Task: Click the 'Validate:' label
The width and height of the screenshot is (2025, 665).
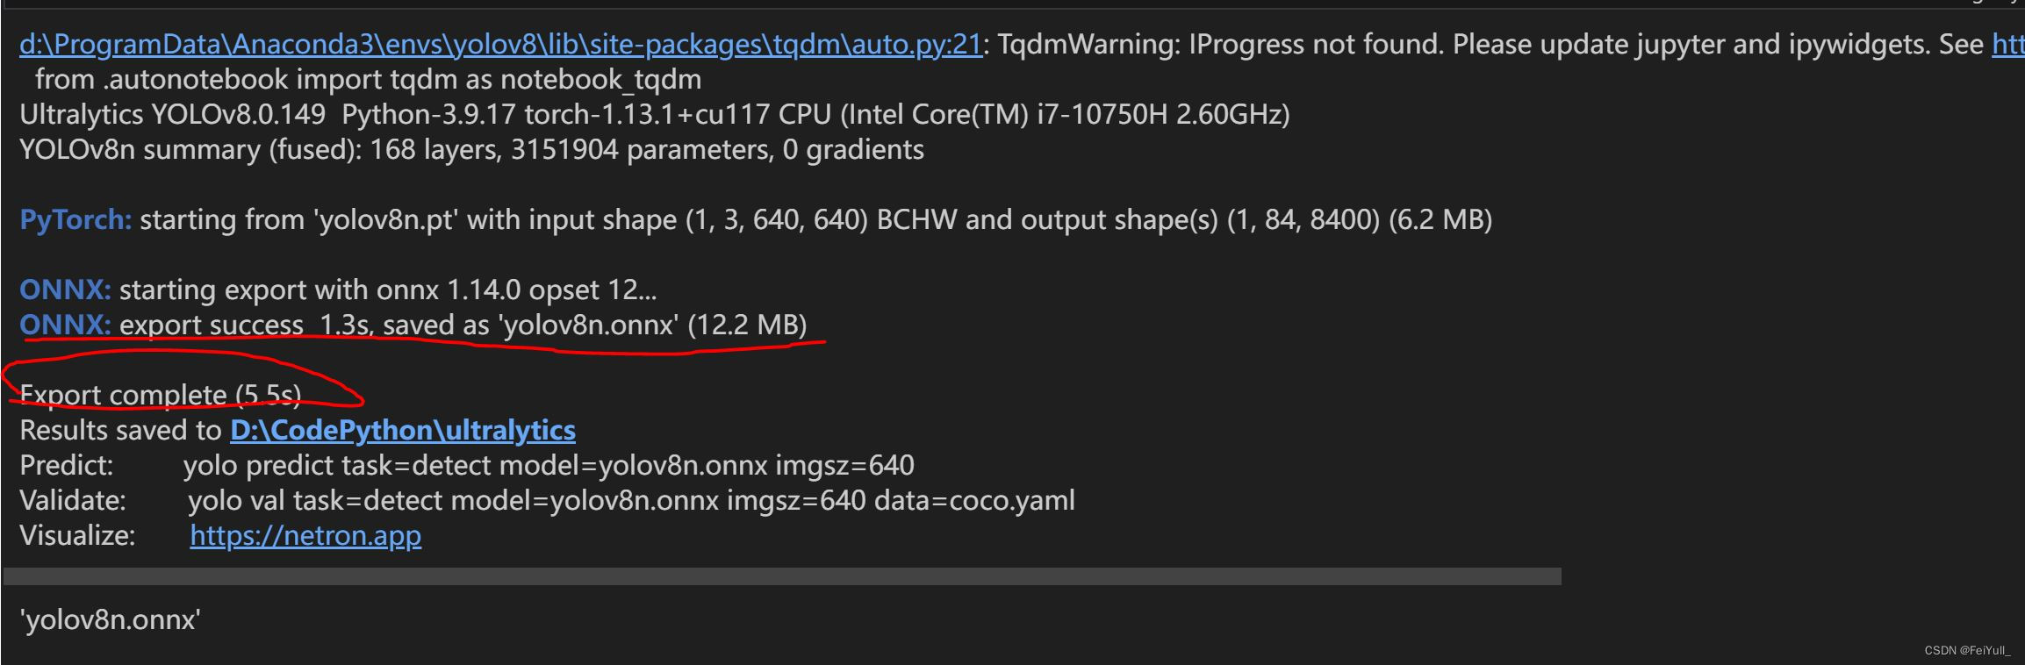Action: [x=73, y=500]
